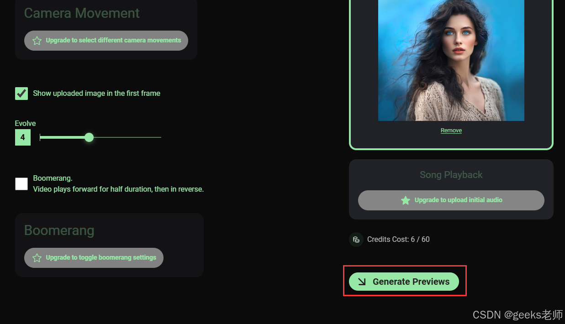565x324 pixels.
Task: Click filled star icon on audio upgrade
Action: (405, 200)
